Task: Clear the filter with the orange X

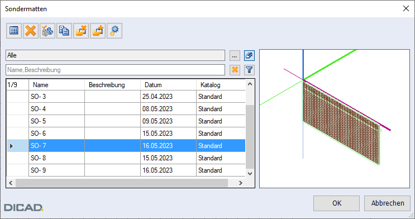Action: 235,70
